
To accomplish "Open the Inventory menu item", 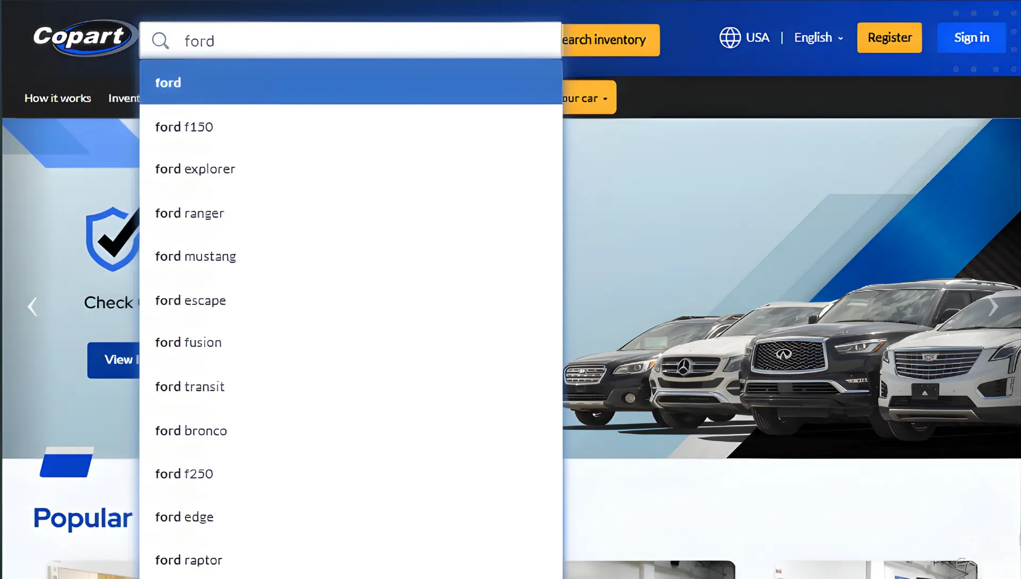I will click(124, 98).
